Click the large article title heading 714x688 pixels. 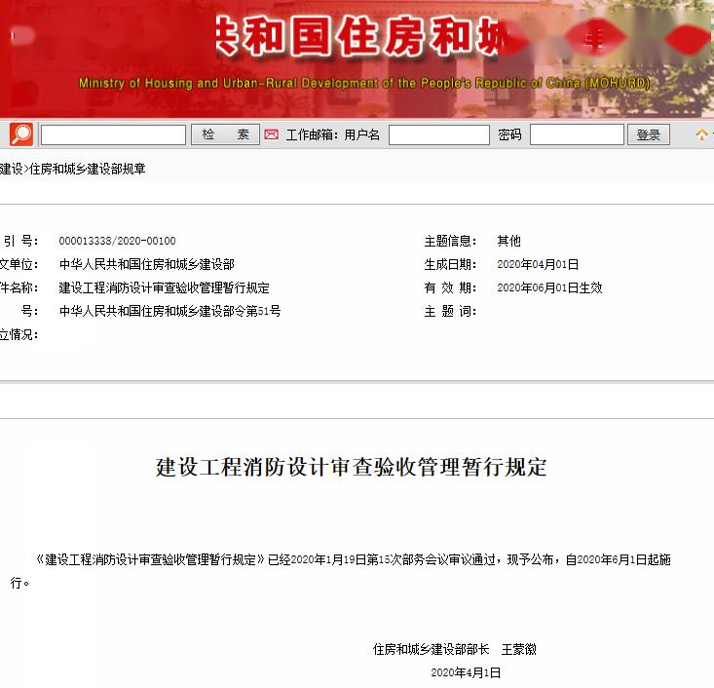pyautogui.click(x=351, y=467)
